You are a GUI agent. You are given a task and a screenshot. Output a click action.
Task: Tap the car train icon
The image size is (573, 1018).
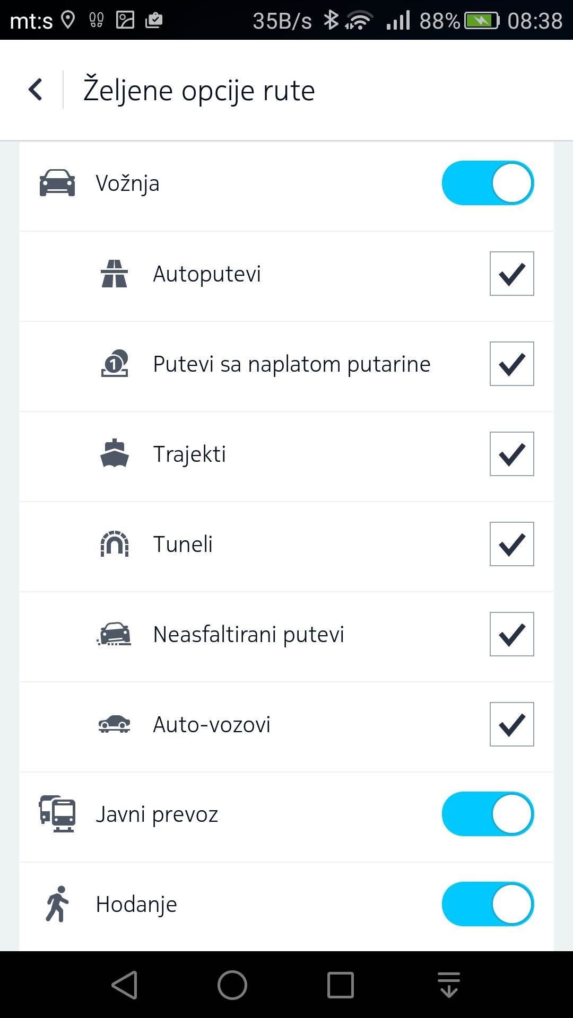(x=114, y=724)
